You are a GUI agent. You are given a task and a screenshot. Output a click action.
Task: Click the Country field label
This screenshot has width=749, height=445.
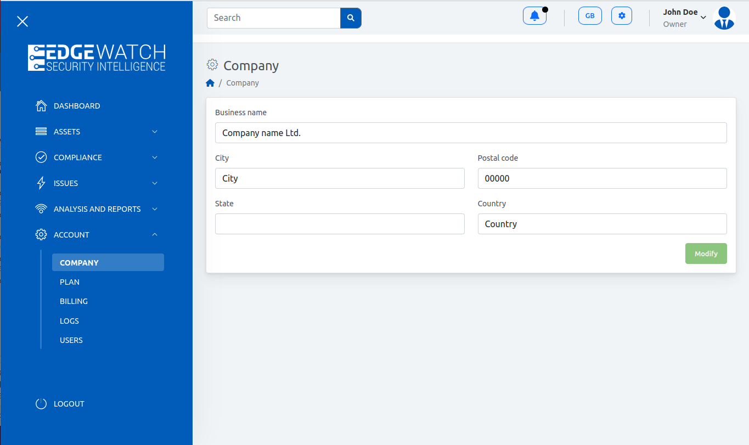coord(492,204)
